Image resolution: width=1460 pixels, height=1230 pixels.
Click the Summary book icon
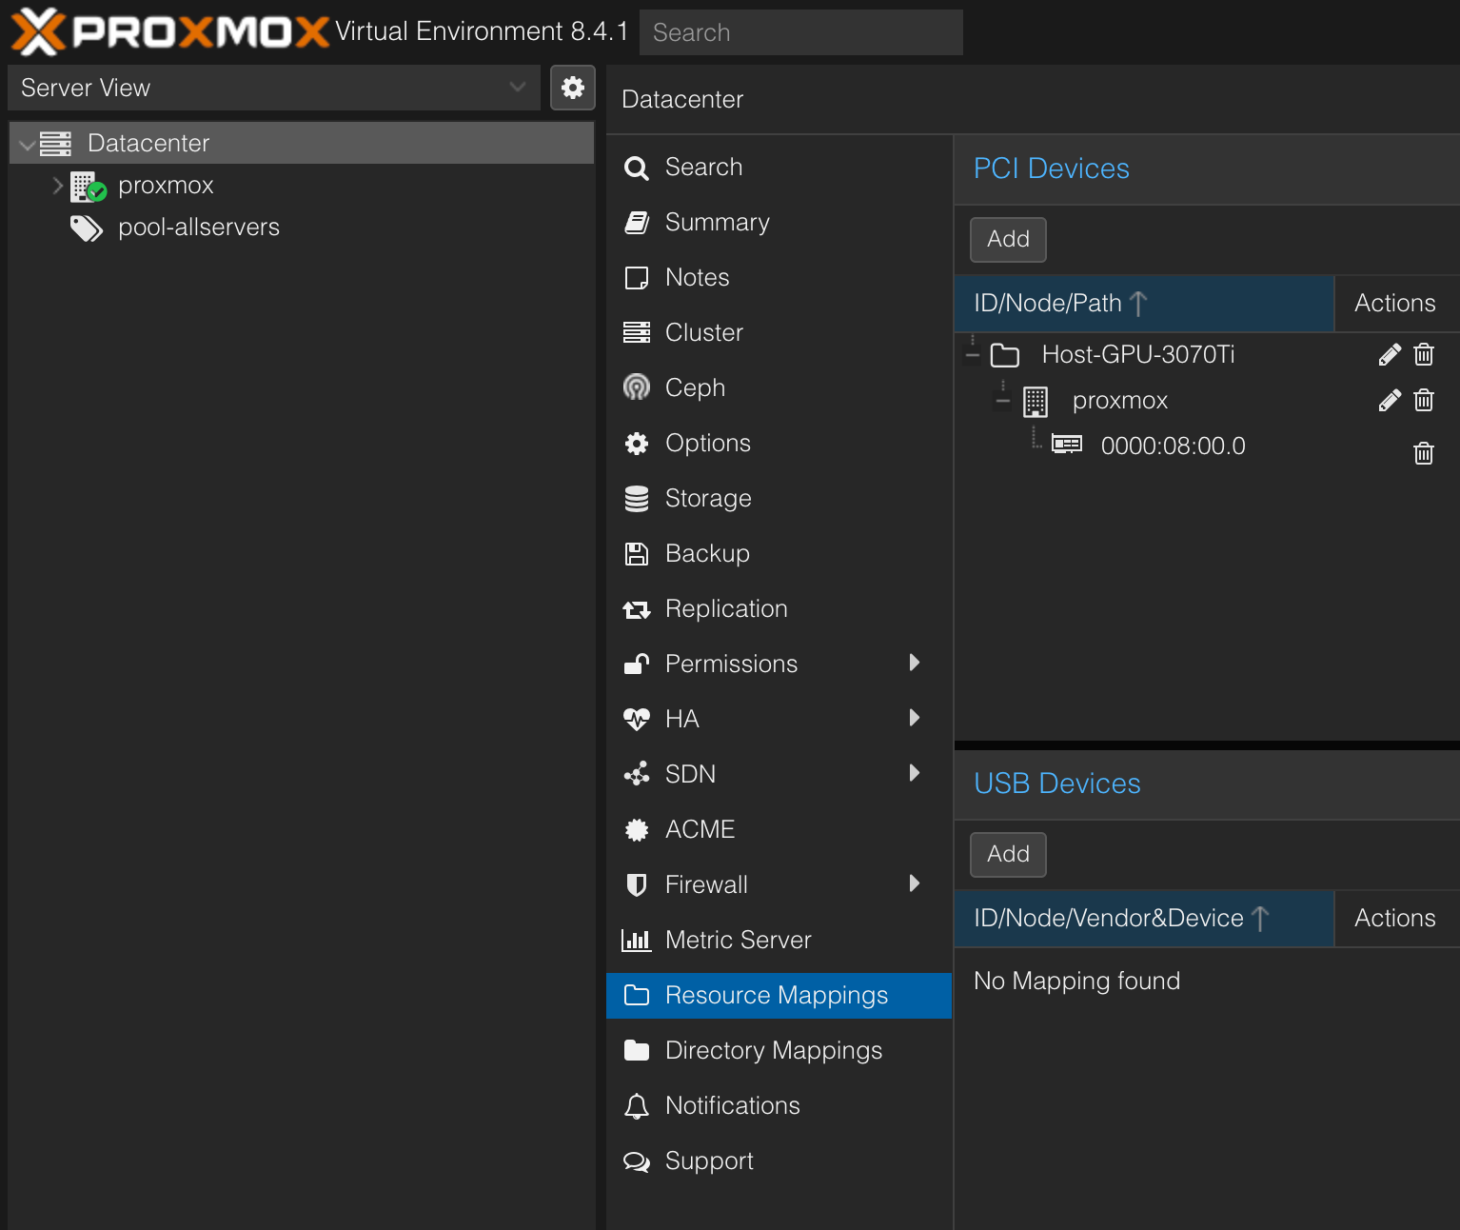coord(637,223)
